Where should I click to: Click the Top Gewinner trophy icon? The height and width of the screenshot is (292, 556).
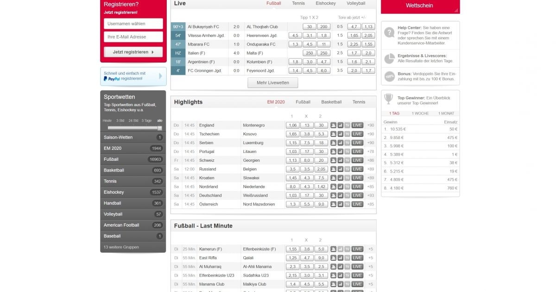click(x=389, y=98)
